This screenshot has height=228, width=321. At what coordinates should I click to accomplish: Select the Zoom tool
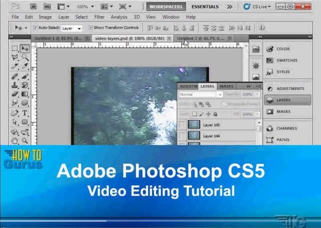click(x=25, y=141)
